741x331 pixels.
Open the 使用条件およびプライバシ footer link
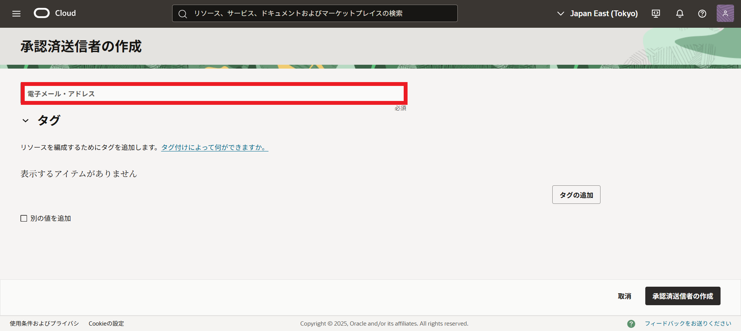click(x=44, y=324)
